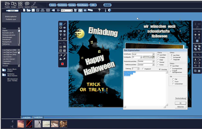Select Schatten effect radio button

click(158, 57)
